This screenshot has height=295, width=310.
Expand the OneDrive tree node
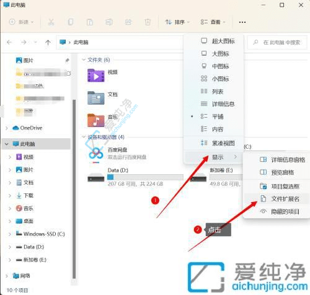coord(7,128)
